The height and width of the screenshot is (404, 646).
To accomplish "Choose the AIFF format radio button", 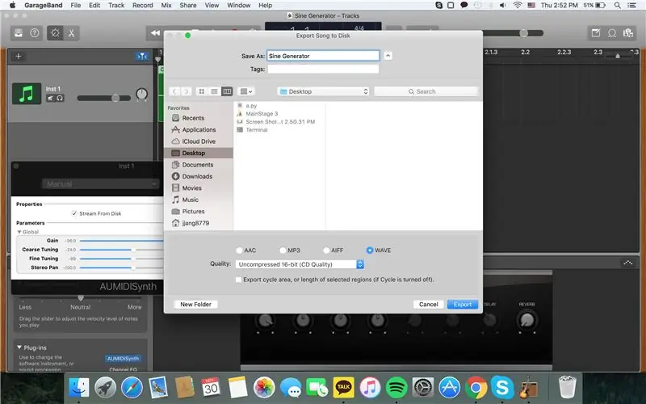I will click(x=326, y=250).
